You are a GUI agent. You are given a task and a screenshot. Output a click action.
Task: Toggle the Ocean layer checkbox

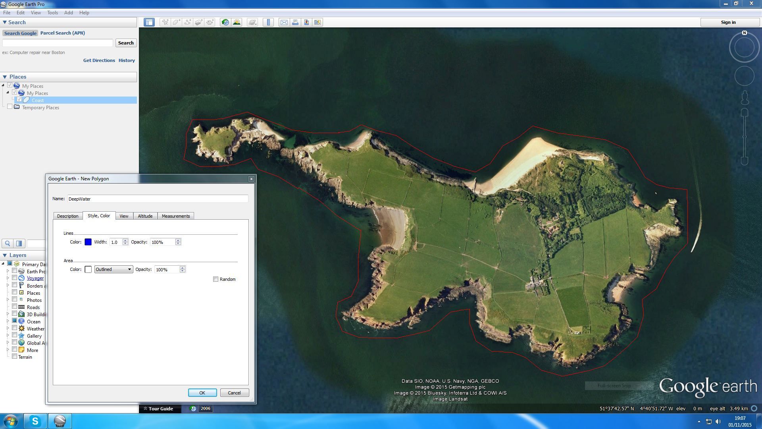[x=15, y=321]
